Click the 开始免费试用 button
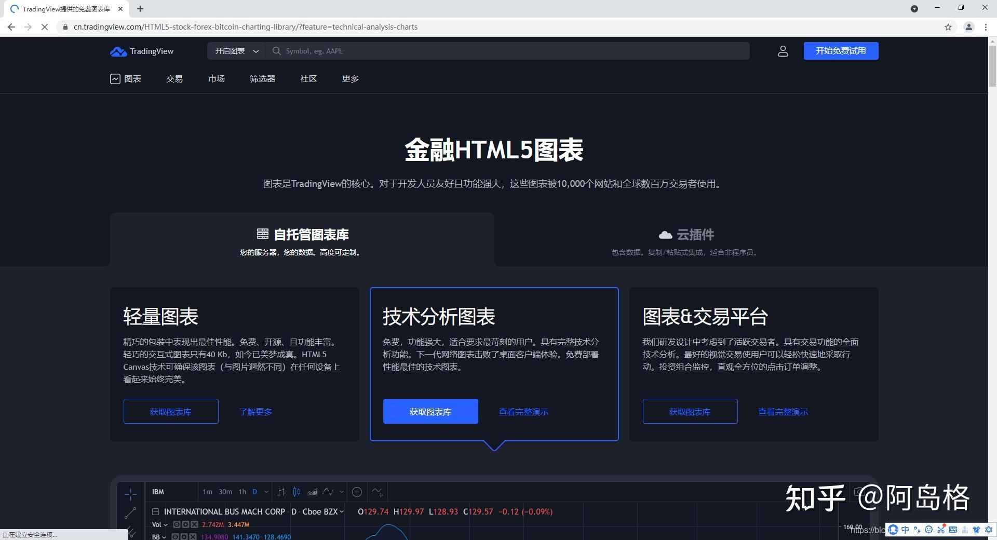The width and height of the screenshot is (997, 540). [x=841, y=51]
